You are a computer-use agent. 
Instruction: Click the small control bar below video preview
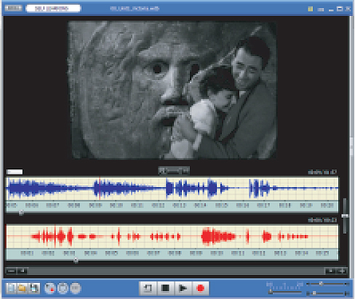tap(174, 171)
